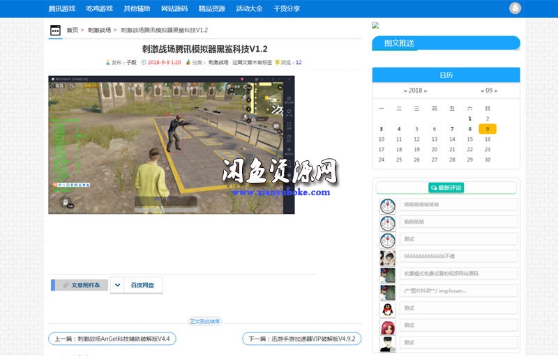This screenshot has height=356, width=558.
Task: Go to the previous year in calendar
Action: tap(405, 91)
